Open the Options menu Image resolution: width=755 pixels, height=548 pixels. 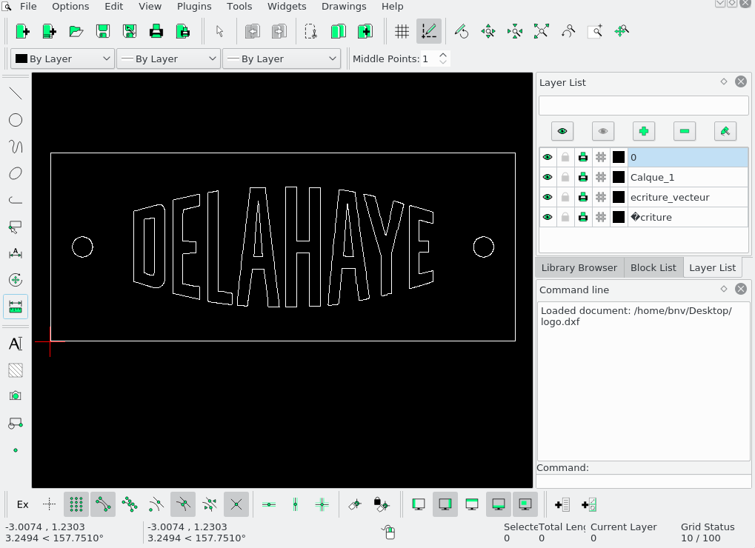pyautogui.click(x=70, y=6)
